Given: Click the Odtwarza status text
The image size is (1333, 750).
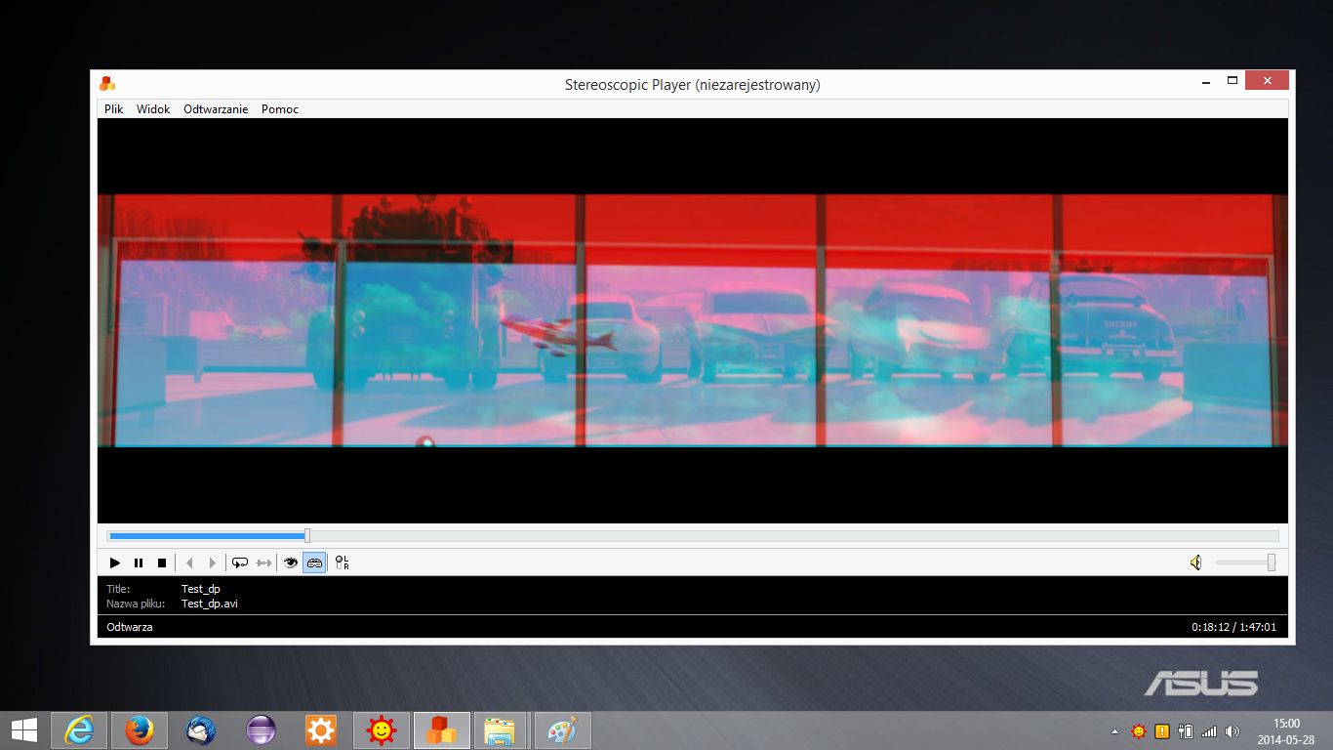Looking at the screenshot, I should (130, 627).
